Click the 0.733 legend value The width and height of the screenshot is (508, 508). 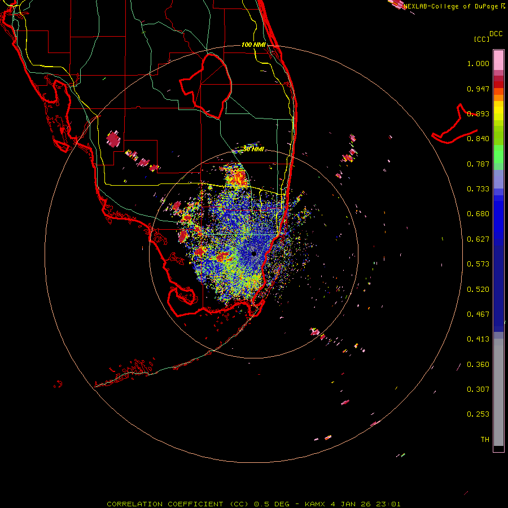point(478,189)
